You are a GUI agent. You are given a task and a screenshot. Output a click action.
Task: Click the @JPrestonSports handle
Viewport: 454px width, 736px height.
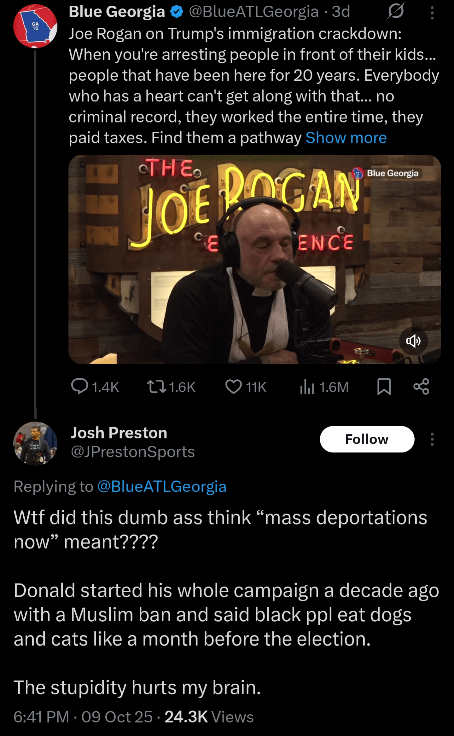(x=133, y=452)
